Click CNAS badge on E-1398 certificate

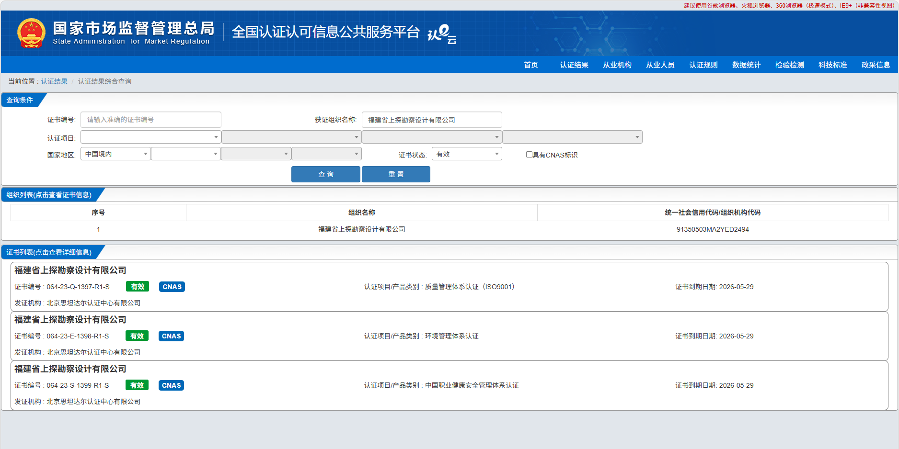pyautogui.click(x=171, y=336)
